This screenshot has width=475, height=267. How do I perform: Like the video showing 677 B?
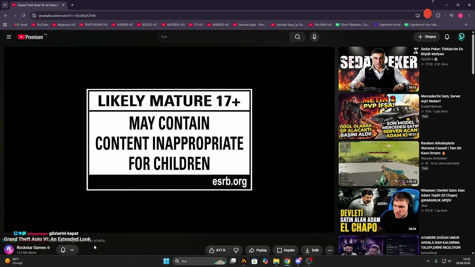pyautogui.click(x=217, y=250)
